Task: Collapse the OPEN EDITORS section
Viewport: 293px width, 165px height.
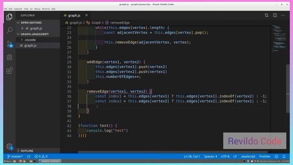Action: coord(38,22)
